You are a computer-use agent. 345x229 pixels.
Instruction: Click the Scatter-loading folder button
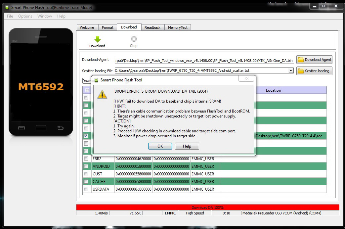314,71
